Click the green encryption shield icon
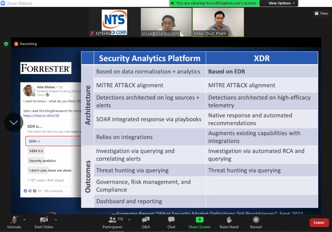 pyautogui.click(x=6, y=44)
